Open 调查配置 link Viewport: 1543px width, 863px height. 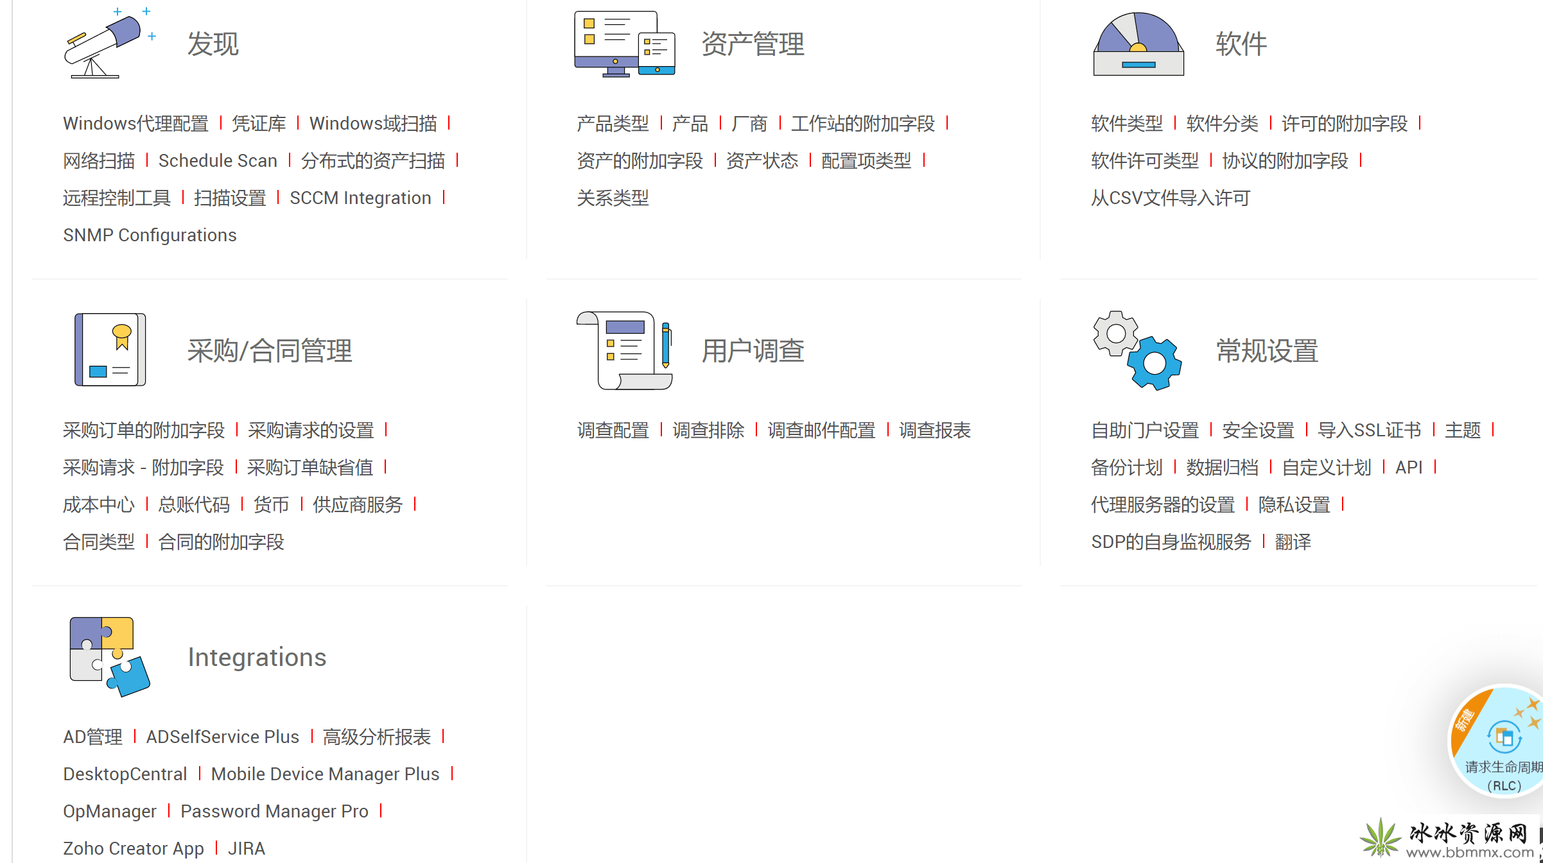(x=613, y=430)
